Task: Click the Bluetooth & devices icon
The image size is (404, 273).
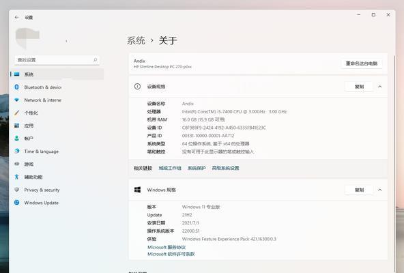Action: pyautogui.click(x=17, y=87)
